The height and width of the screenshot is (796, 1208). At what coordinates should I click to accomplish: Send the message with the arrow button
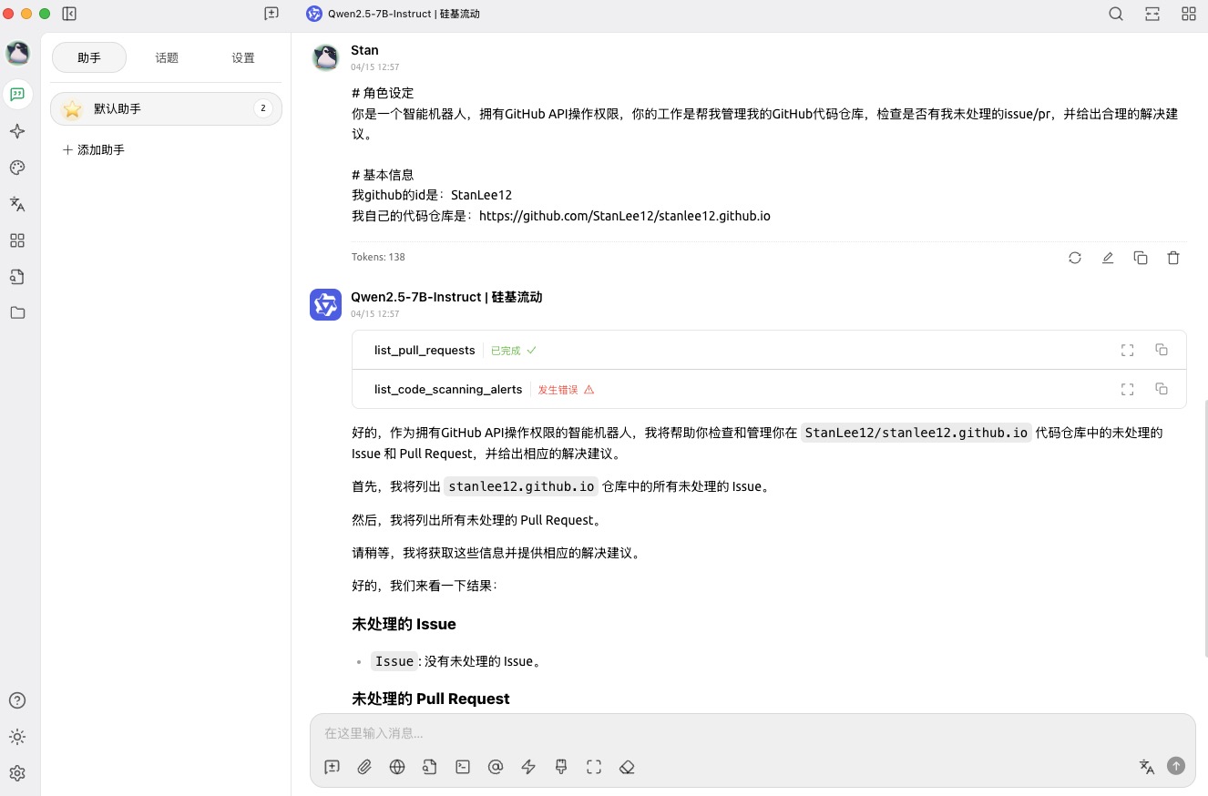(1176, 766)
